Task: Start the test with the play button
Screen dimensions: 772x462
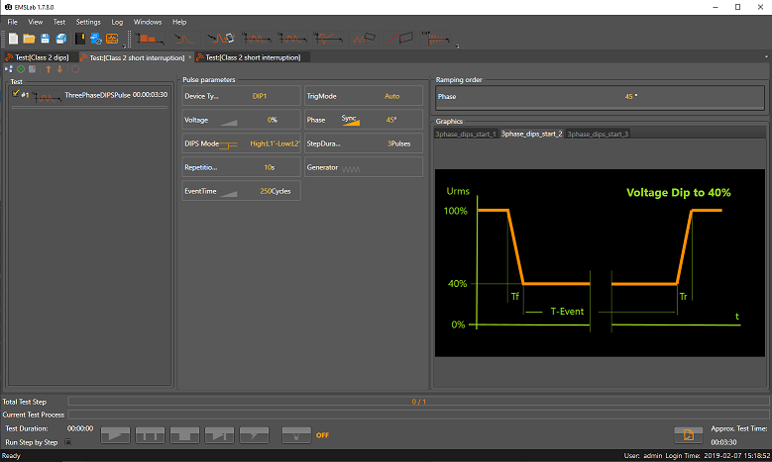Action: coord(115,434)
